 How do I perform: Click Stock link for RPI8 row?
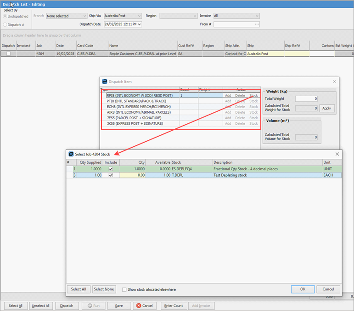coord(253,95)
